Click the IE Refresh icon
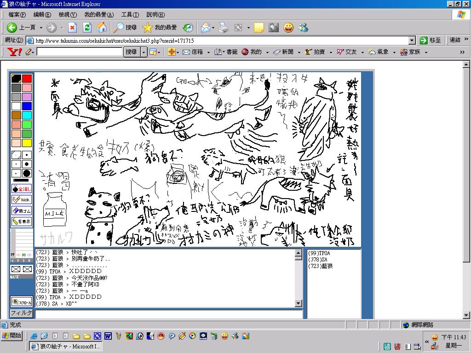 (87, 28)
